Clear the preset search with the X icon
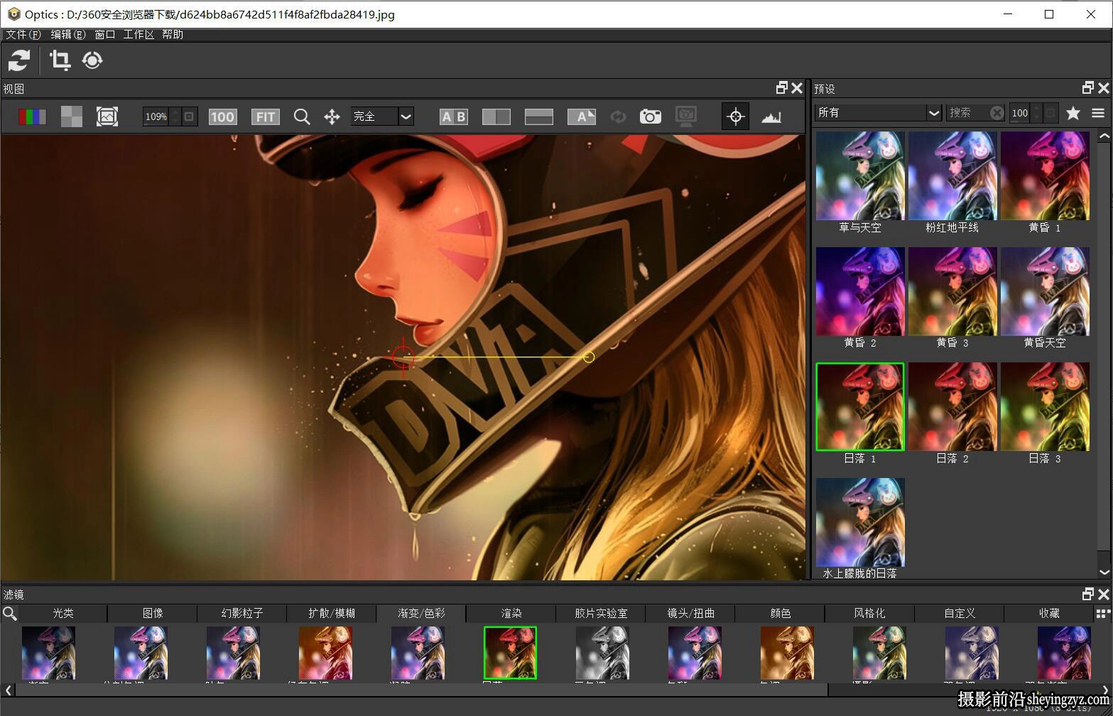Image resolution: width=1113 pixels, height=716 pixels. tap(997, 112)
